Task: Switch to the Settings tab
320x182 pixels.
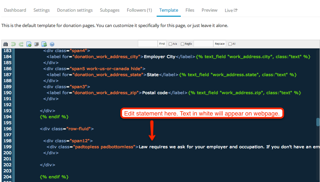Action: (42, 10)
